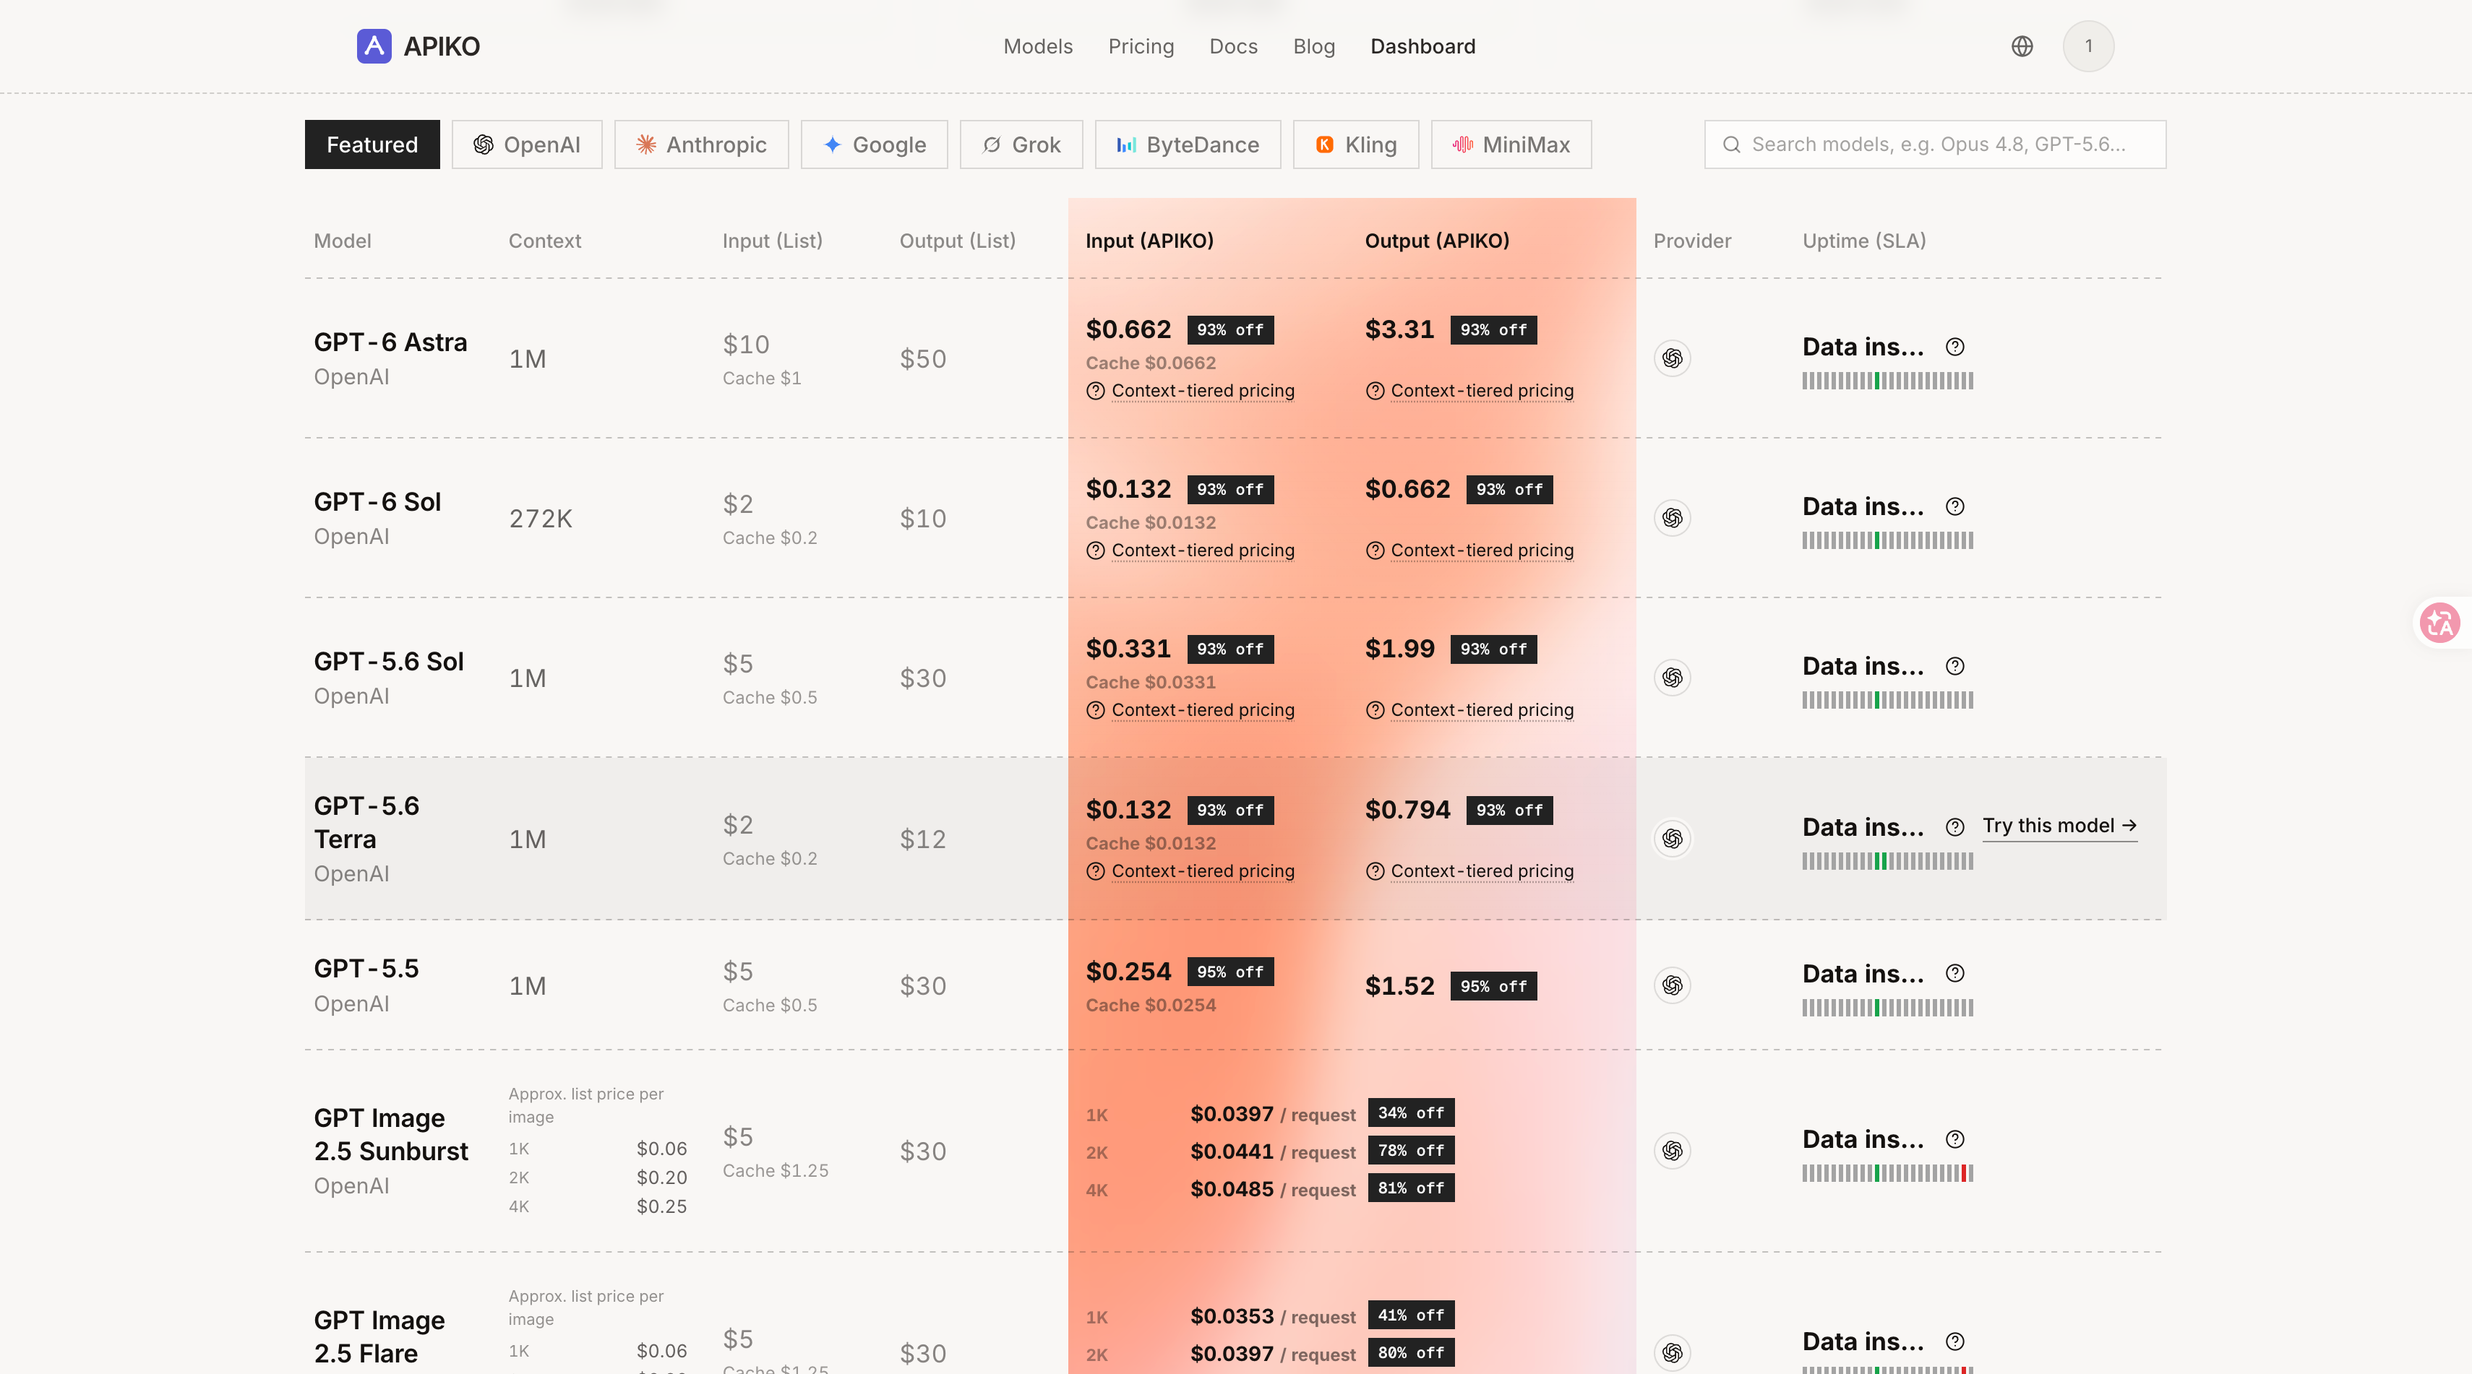Open GPT-5.6 Sol output Context-tiered pricing link
Viewport: 2472px width, 1374px height.
pos(1482,711)
